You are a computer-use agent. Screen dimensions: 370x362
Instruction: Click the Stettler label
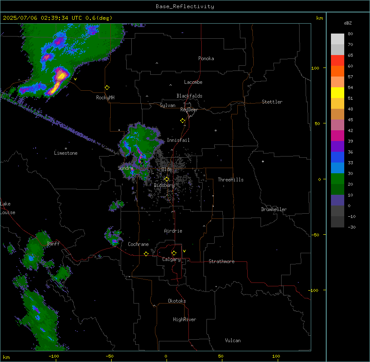point(272,102)
